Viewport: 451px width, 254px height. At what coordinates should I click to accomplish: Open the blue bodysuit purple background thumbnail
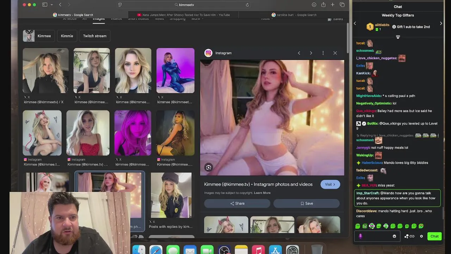coord(175,71)
